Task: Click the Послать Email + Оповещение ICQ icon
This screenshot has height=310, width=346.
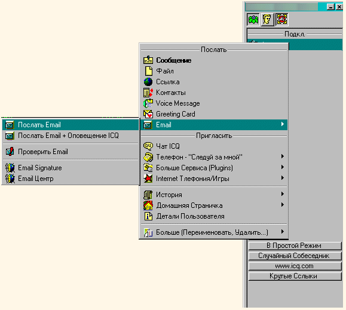Action: click(10, 136)
